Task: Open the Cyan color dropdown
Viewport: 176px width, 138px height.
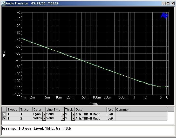Action: coord(44,114)
